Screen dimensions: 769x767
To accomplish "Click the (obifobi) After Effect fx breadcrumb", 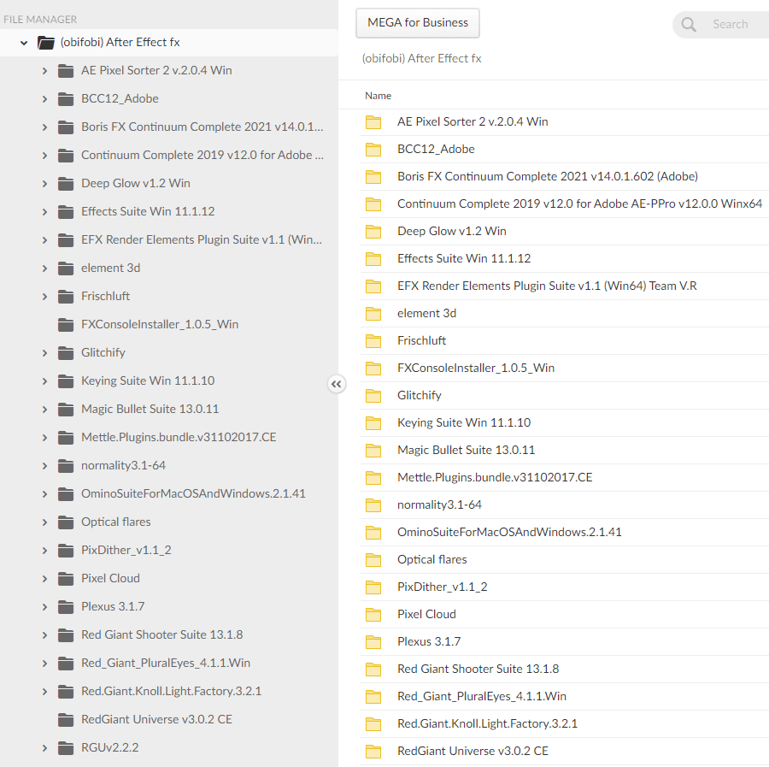I will 422,58.
